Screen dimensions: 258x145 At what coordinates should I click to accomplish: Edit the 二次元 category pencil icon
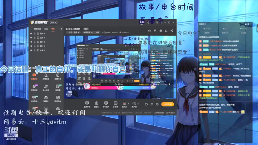click(x=79, y=33)
